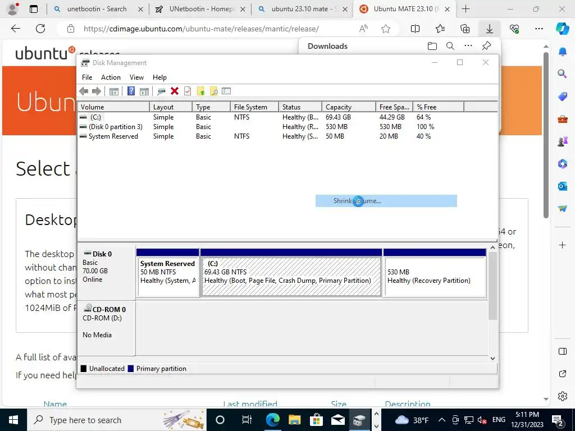Open Edge sidebar settings gear
Viewport: 575px width, 431px height.
coord(563,396)
